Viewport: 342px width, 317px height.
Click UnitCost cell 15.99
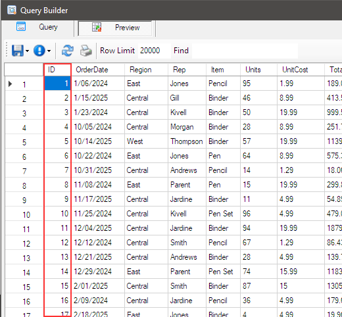301,272
